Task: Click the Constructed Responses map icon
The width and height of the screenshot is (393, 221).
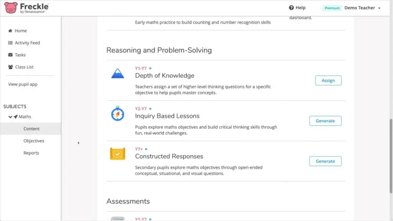Action: [x=117, y=154]
